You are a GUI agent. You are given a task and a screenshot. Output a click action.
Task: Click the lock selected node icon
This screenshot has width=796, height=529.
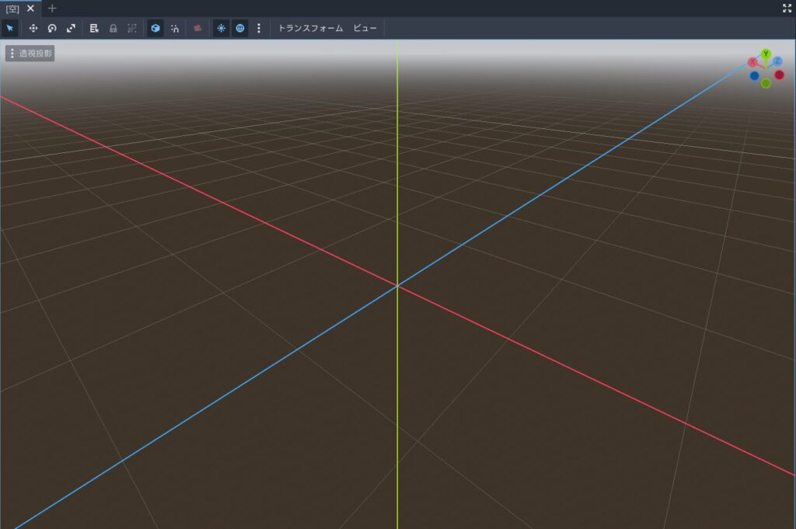(113, 29)
